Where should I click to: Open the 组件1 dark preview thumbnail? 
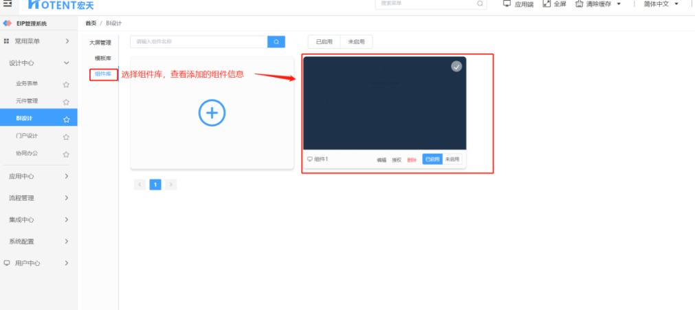(385, 103)
